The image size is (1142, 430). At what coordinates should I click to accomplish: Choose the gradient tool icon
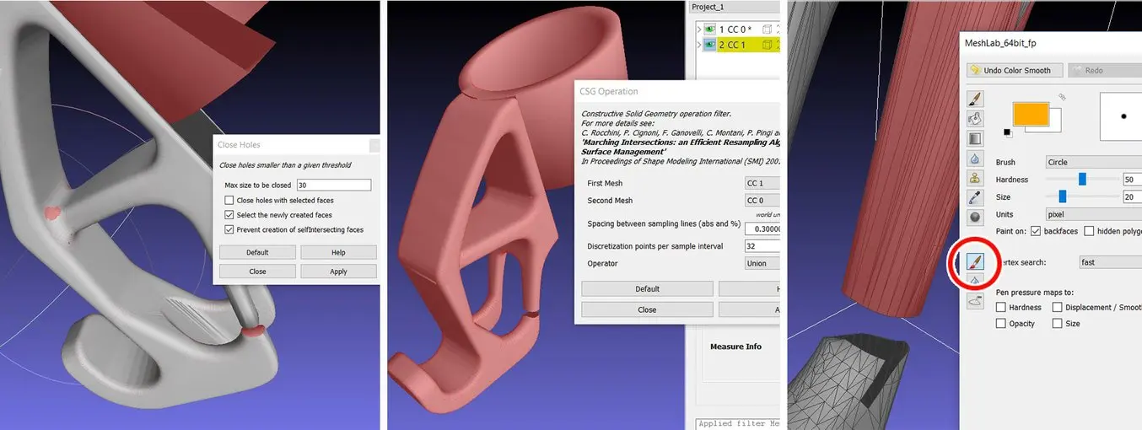click(975, 138)
